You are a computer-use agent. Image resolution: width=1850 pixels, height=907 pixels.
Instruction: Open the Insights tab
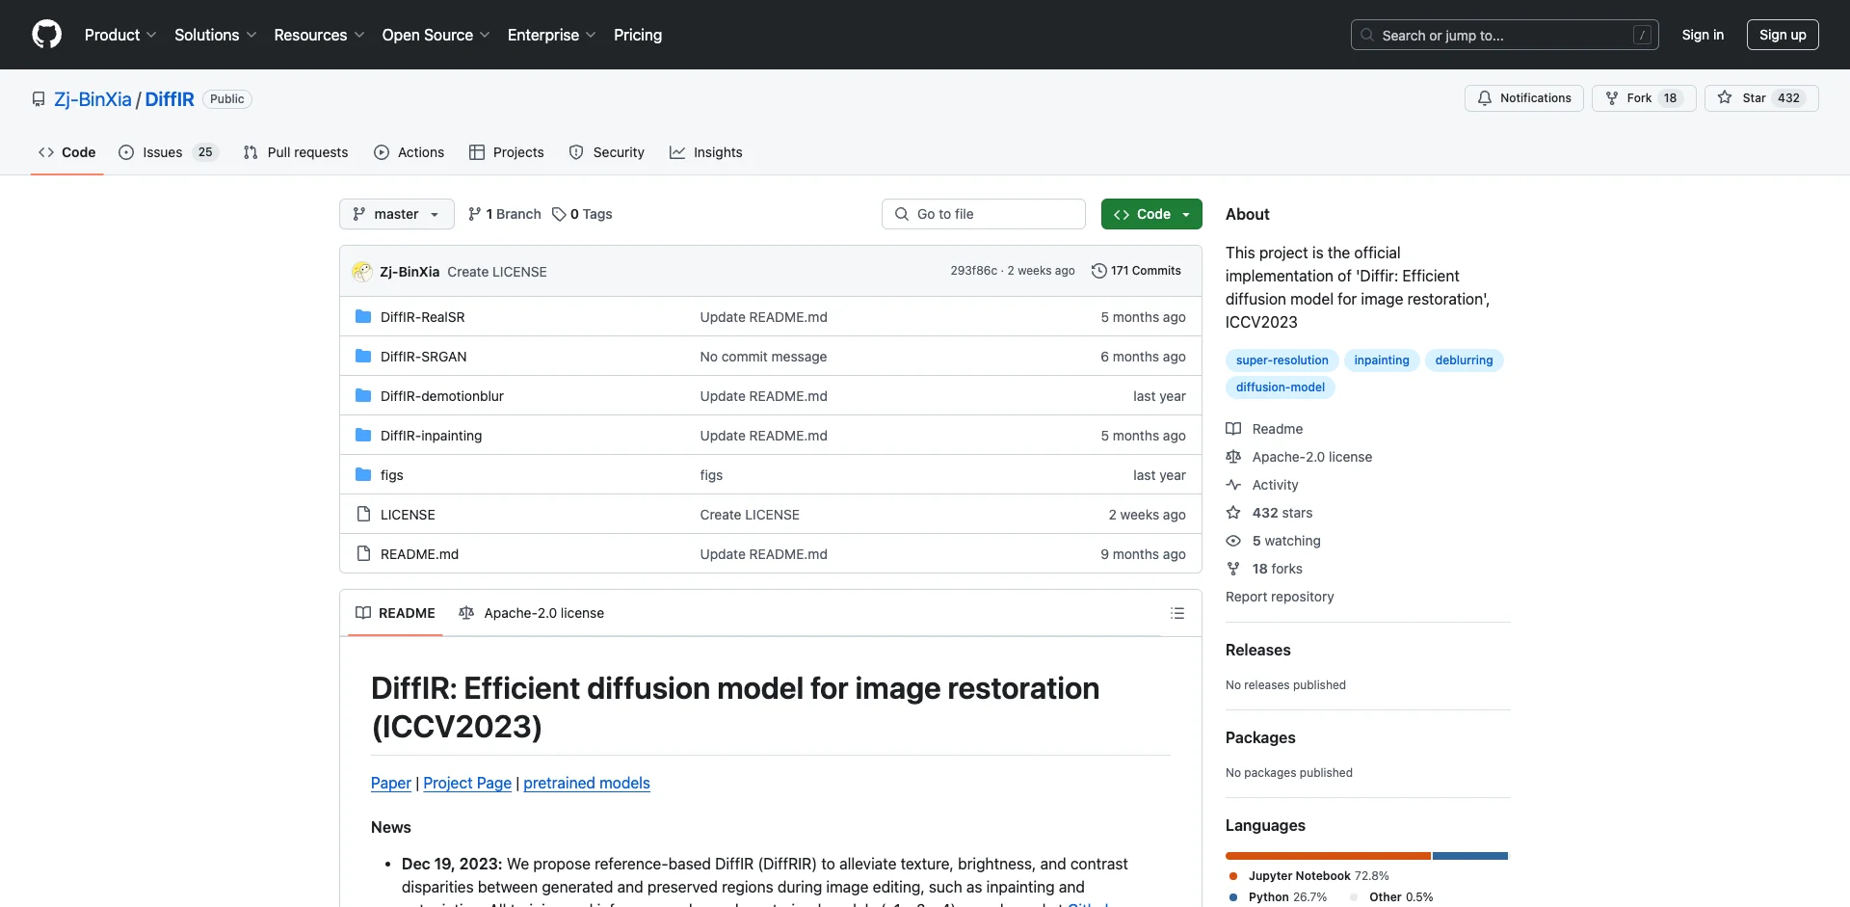(x=706, y=152)
